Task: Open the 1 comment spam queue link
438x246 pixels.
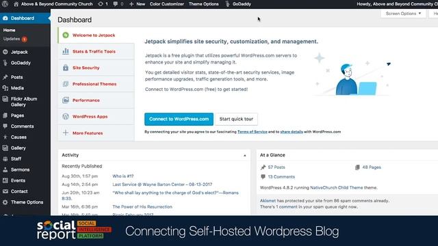Action: pyautogui.click(x=287, y=207)
